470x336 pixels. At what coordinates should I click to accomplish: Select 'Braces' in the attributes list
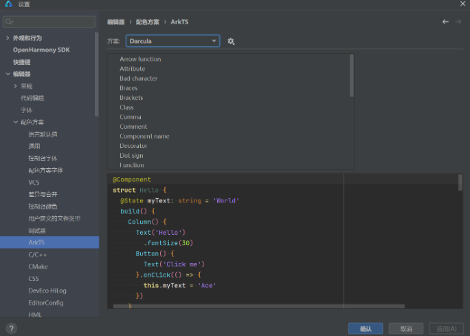tap(128, 88)
